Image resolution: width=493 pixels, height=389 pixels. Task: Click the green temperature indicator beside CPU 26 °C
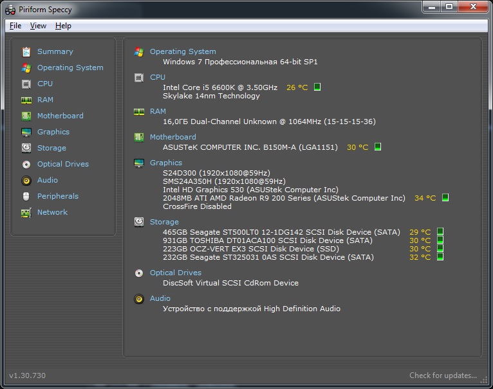tap(317, 87)
